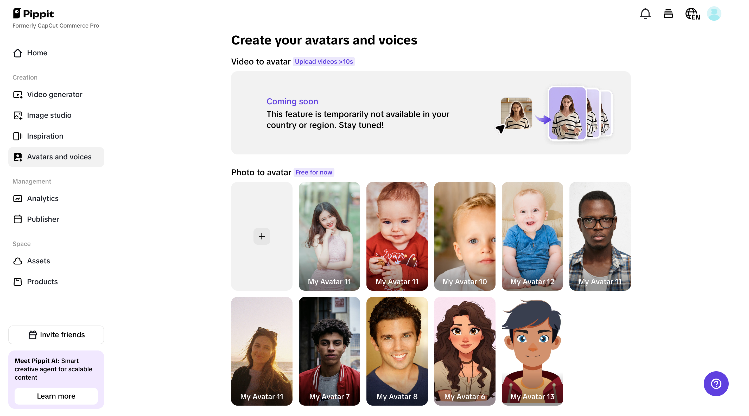
Task: Open the Analytics page
Action: click(x=42, y=198)
